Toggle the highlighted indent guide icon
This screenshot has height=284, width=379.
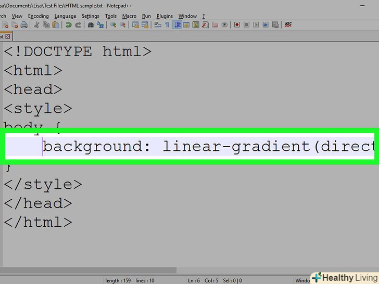(x=177, y=24)
